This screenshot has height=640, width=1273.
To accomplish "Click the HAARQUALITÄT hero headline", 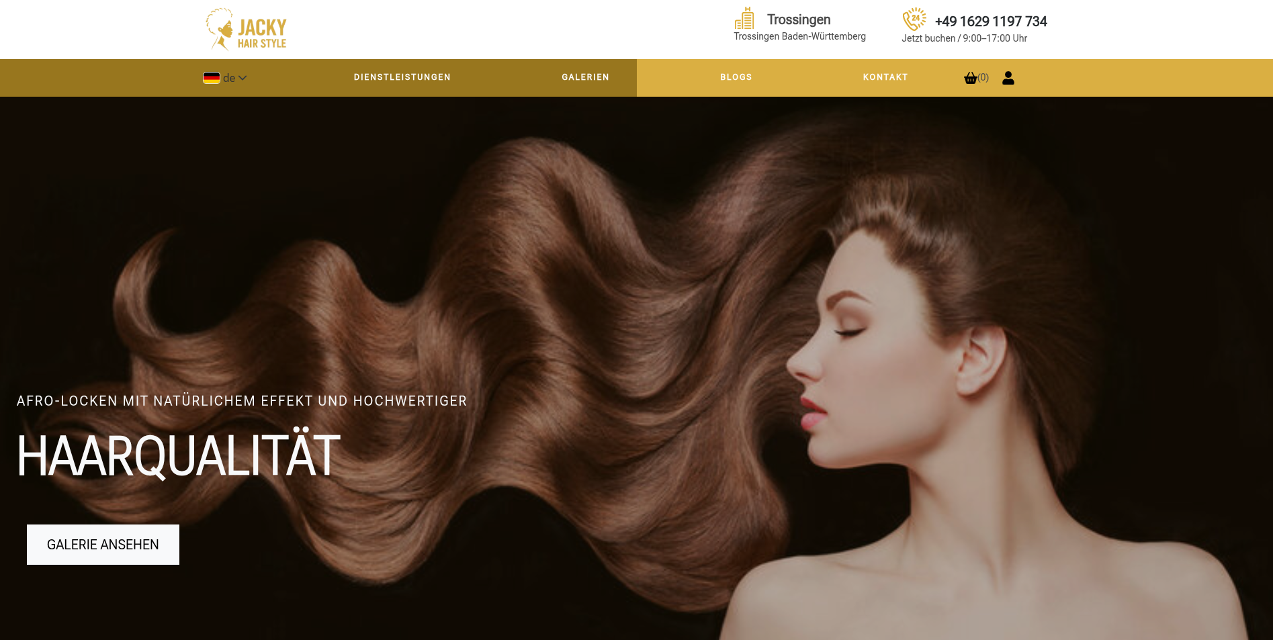I will (x=179, y=456).
